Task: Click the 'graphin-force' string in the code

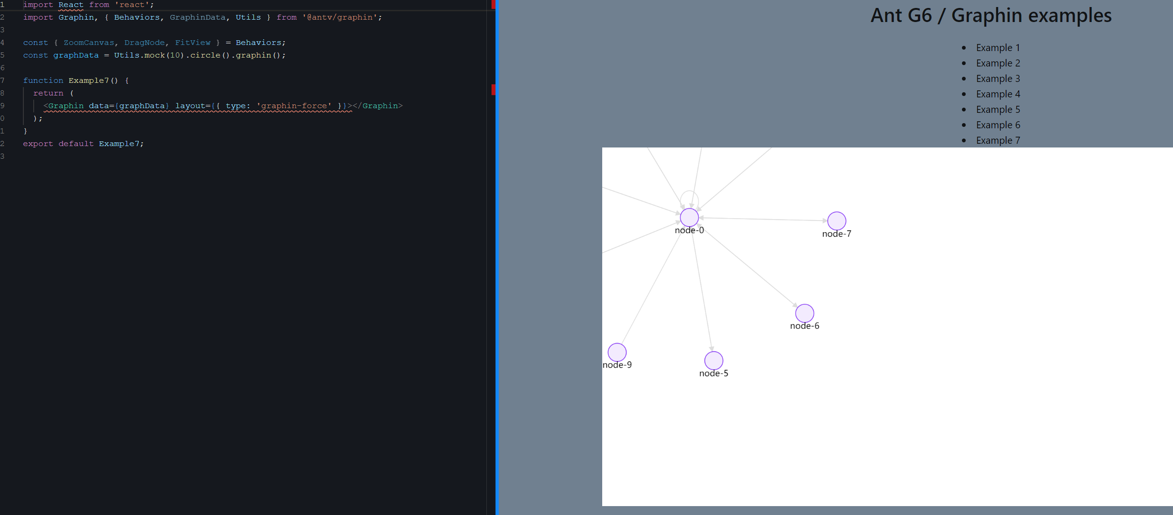Action: pyautogui.click(x=295, y=106)
